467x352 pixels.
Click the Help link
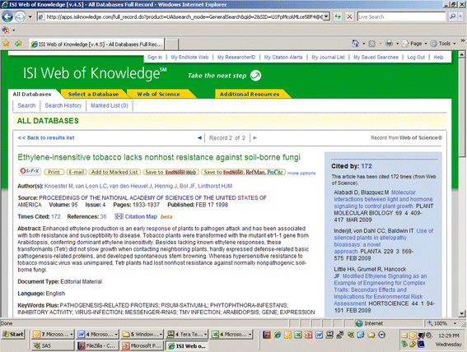[x=438, y=57]
